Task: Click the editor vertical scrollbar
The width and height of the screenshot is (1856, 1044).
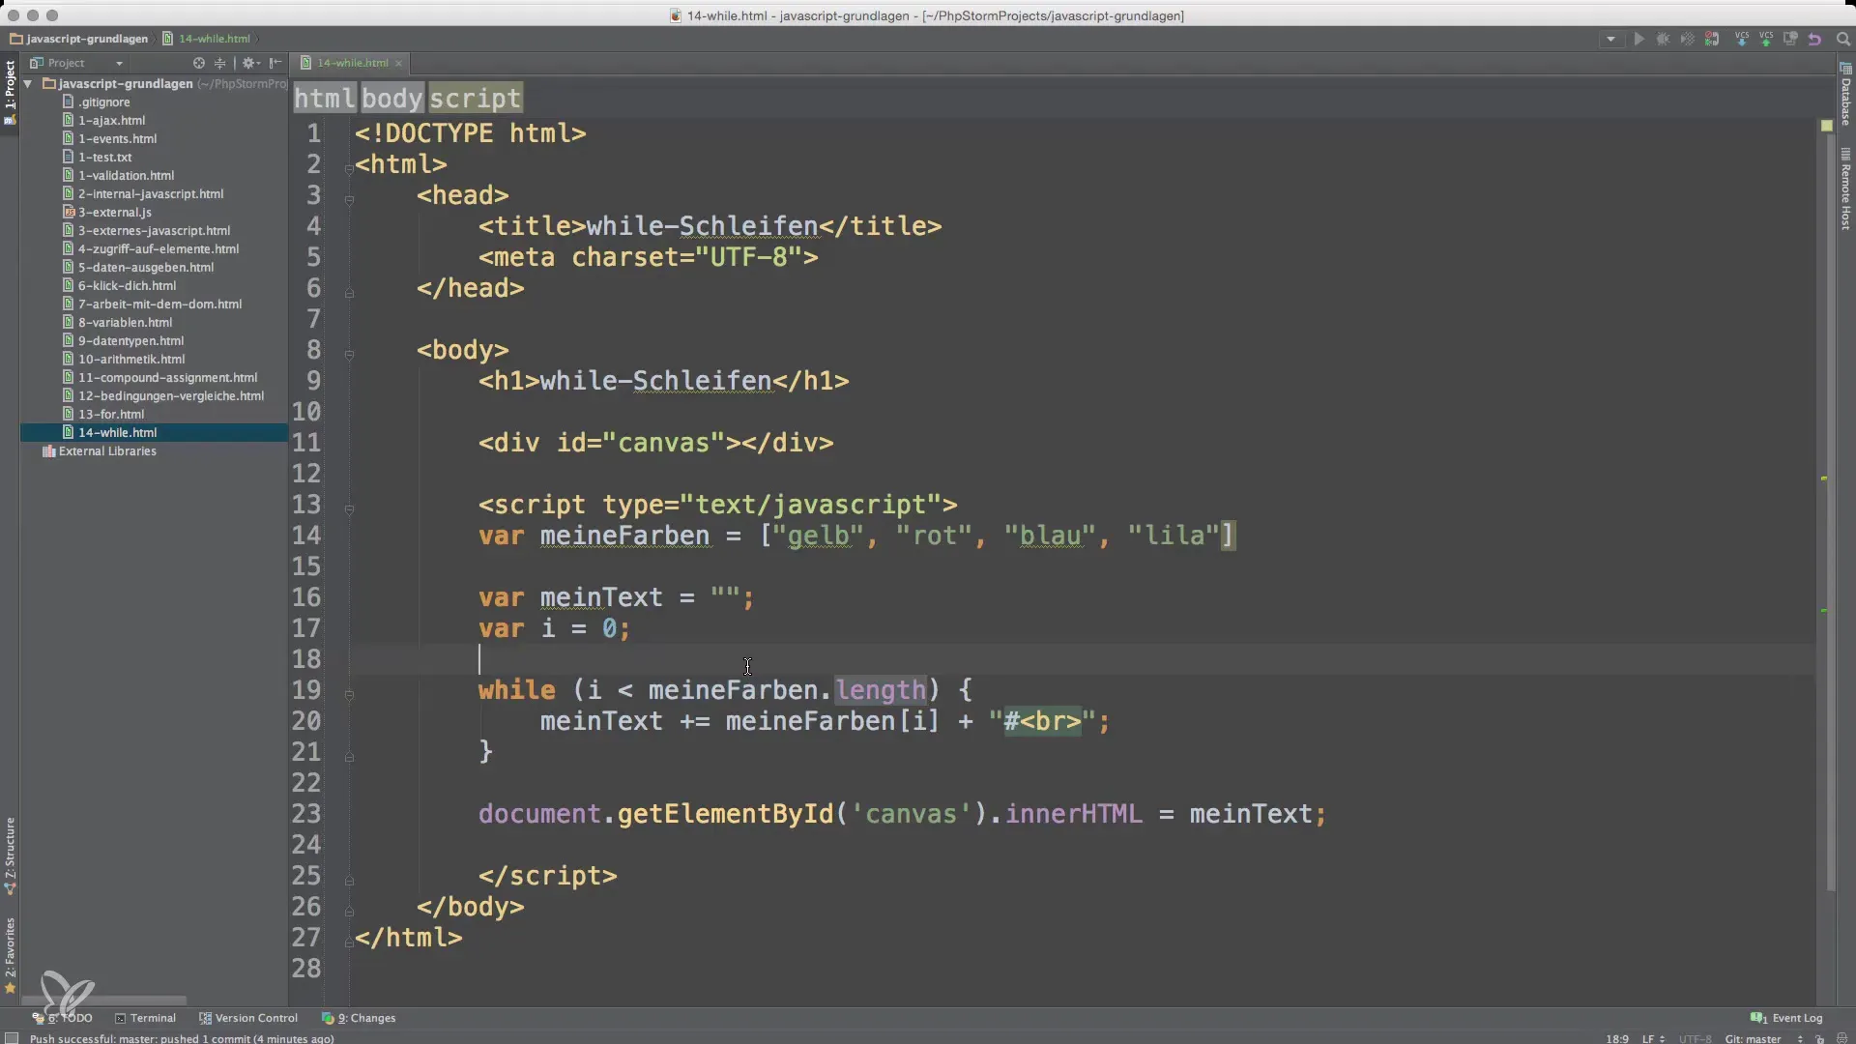Action: [1831, 512]
